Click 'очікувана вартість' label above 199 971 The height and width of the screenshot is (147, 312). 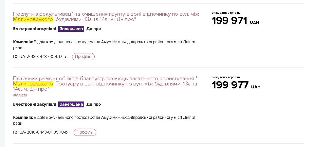pyautogui.click(x=226, y=13)
